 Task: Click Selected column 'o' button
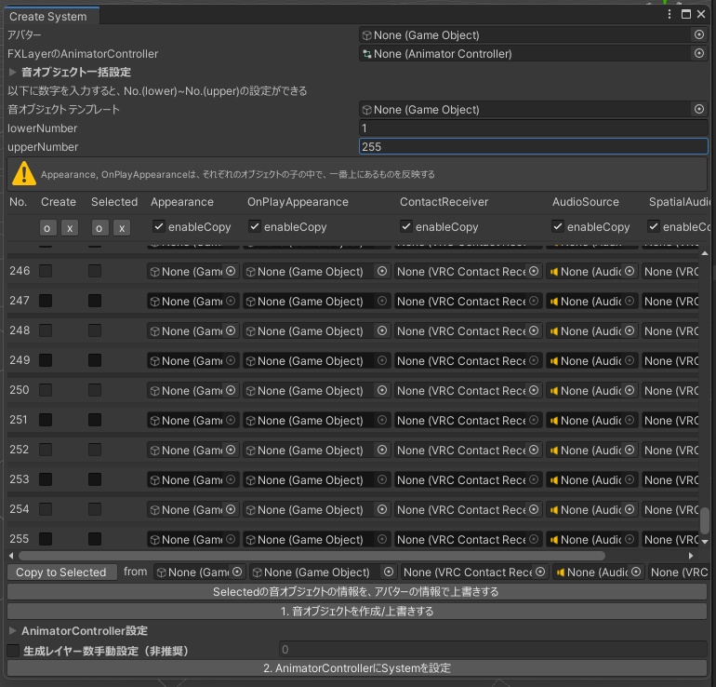click(x=99, y=228)
